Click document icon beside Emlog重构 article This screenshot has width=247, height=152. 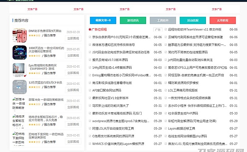pos(90,75)
